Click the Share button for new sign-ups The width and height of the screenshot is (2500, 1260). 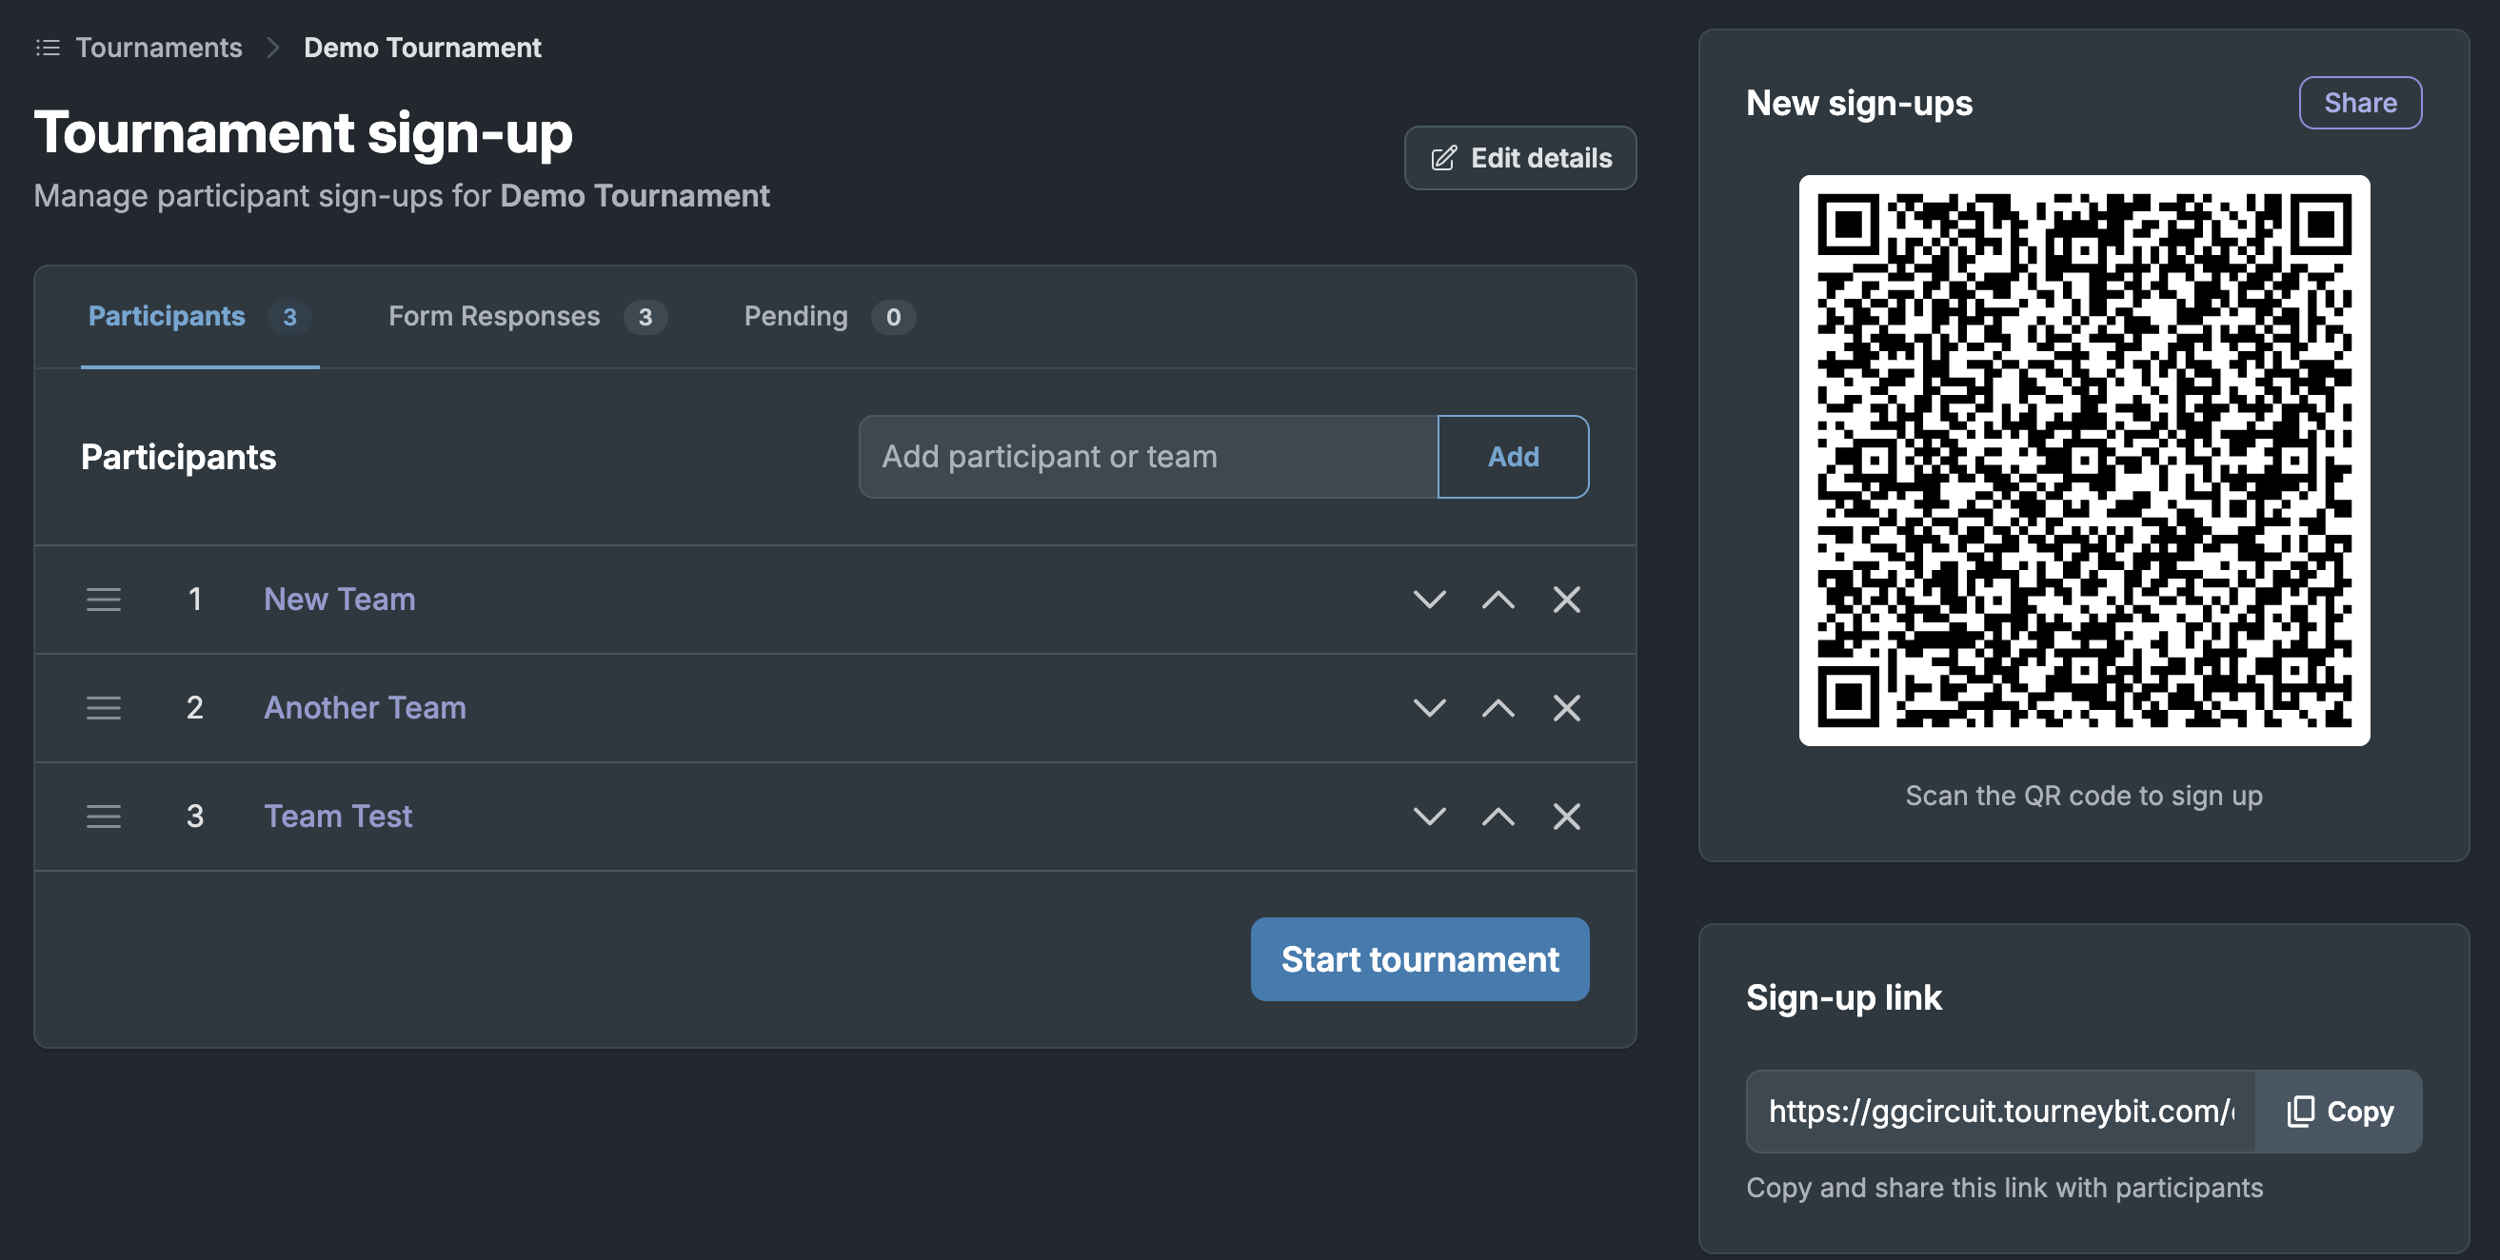2360,103
